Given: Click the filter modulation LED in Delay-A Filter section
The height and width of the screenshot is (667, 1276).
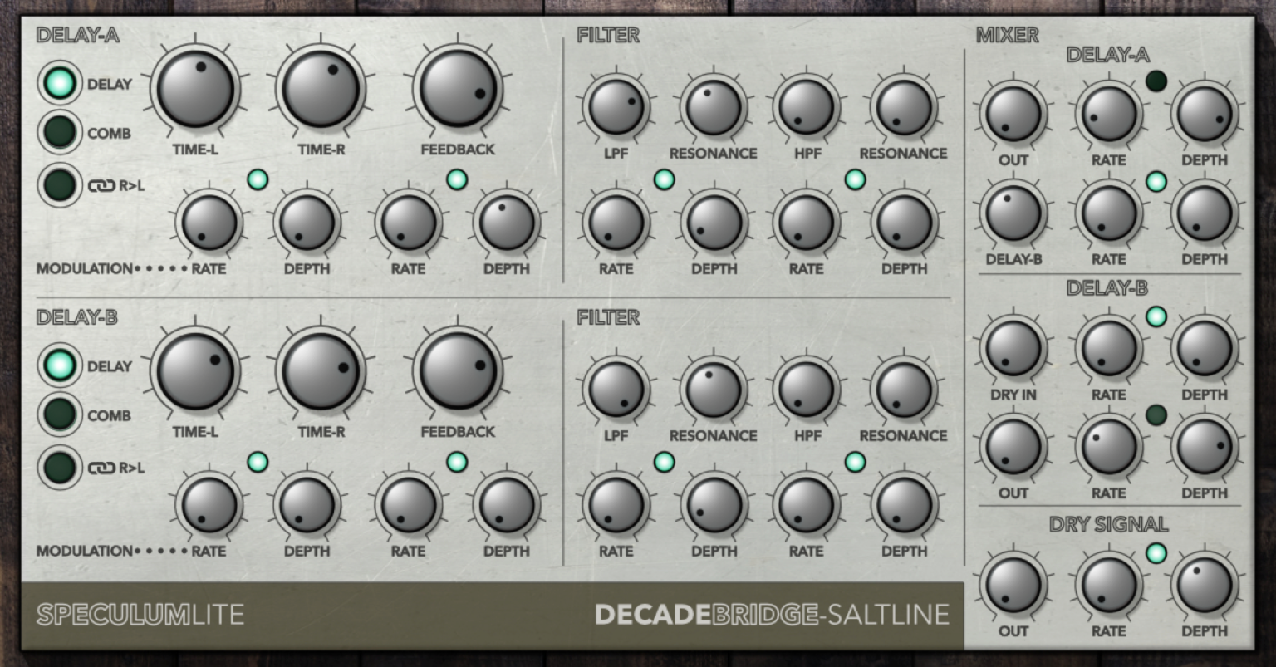Looking at the screenshot, I should click(664, 179).
